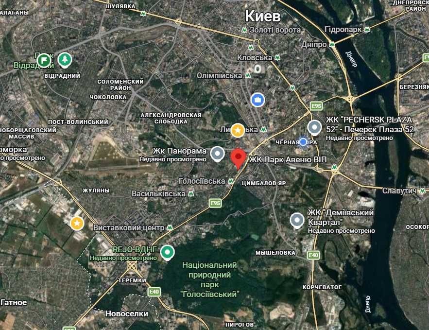Image resolution: width=429 pixels, height=330 pixels.
Task: Click the ЖК Парк Авеню ВІП label
Action: point(288,159)
